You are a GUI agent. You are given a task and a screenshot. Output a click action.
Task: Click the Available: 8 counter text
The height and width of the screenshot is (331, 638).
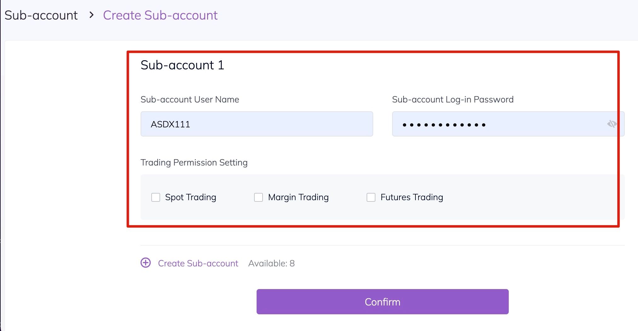(271, 264)
